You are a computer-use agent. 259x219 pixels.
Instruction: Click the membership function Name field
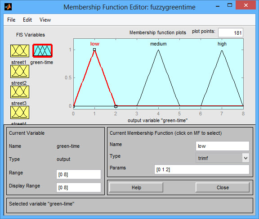(x=222, y=146)
